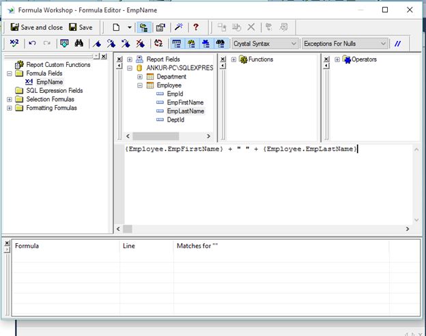This screenshot has height=336, width=426.
Task: Click the Browse data icon
Action: tap(64, 44)
